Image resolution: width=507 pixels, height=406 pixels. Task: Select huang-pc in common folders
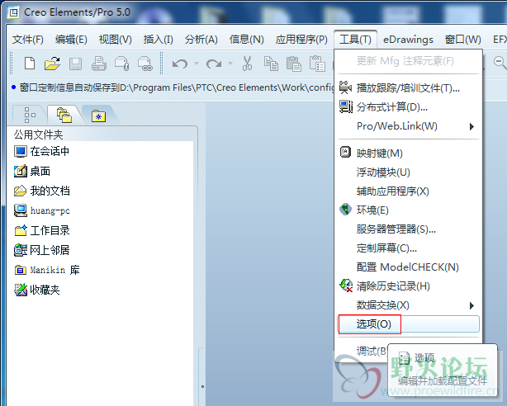point(42,210)
